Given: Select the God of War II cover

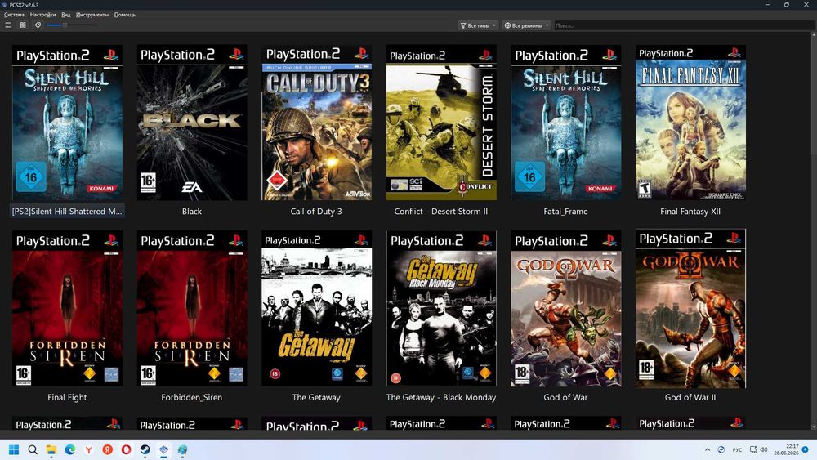Looking at the screenshot, I should 690,308.
